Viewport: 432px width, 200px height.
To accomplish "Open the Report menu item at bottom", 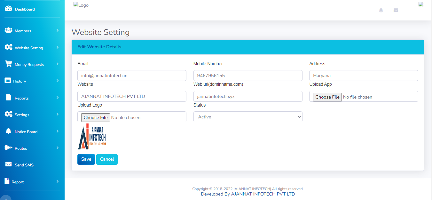I will pyautogui.click(x=18, y=182).
